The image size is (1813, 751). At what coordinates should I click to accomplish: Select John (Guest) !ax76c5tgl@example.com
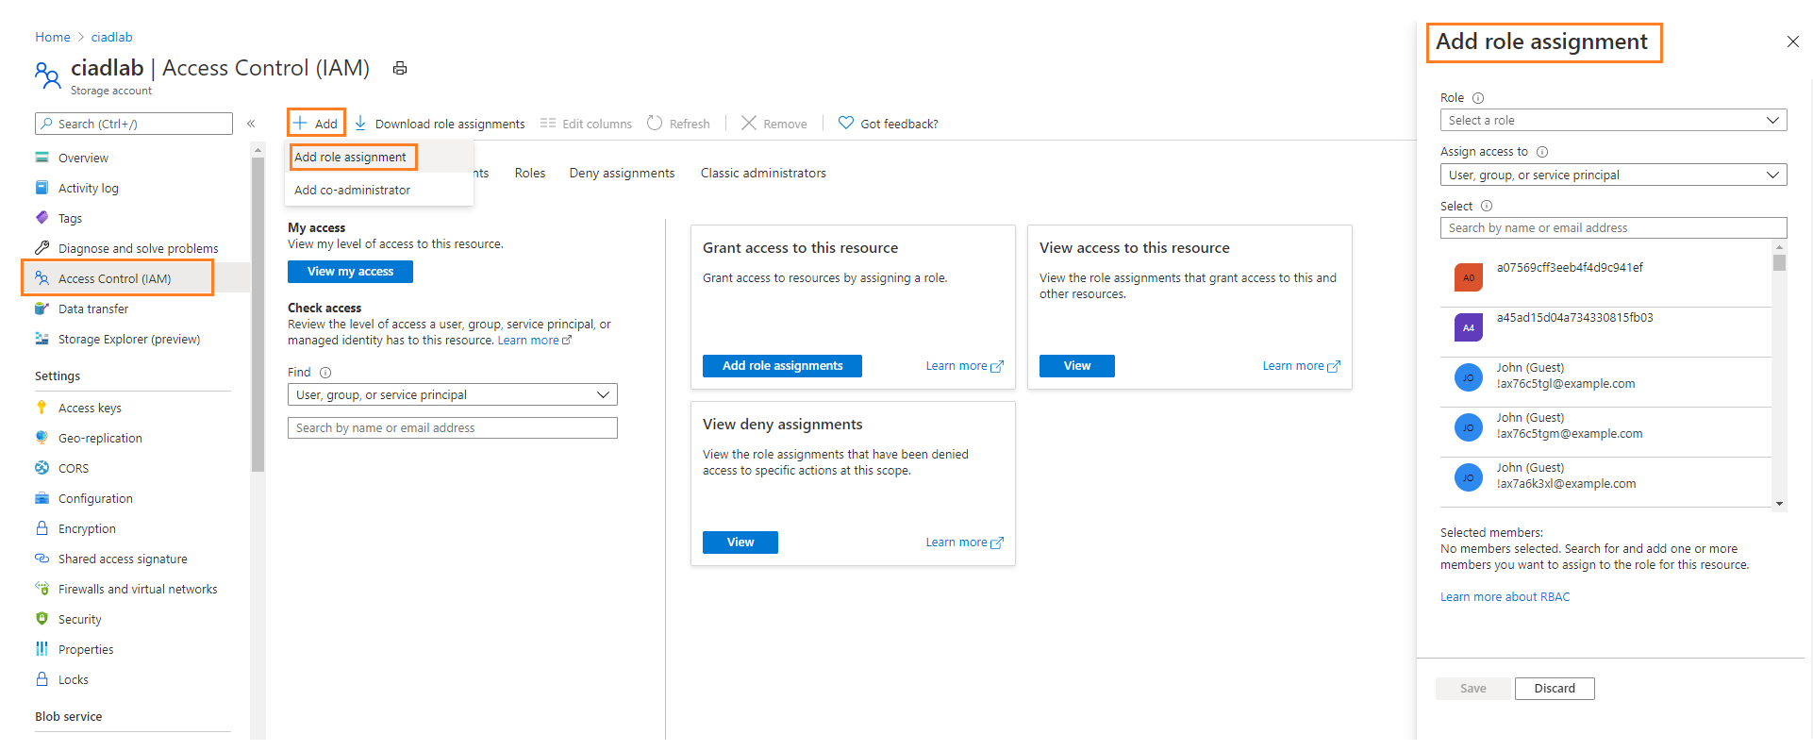(x=1605, y=382)
